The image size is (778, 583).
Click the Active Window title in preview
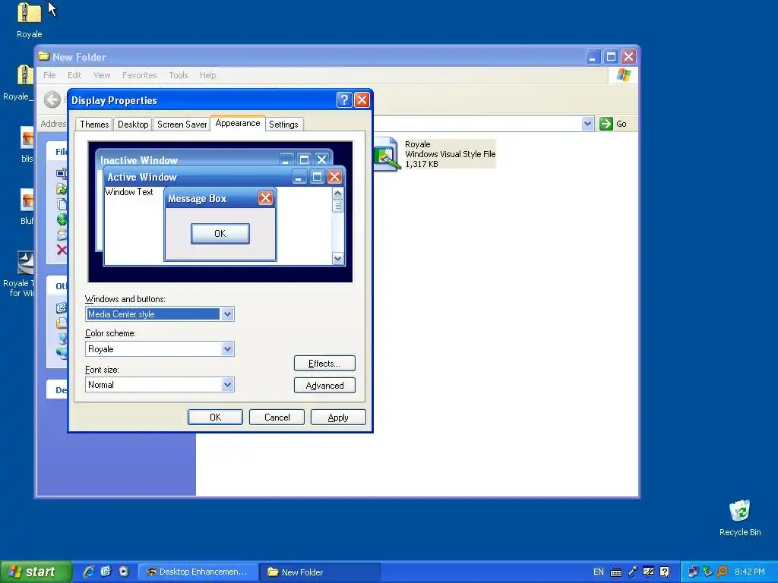142,177
